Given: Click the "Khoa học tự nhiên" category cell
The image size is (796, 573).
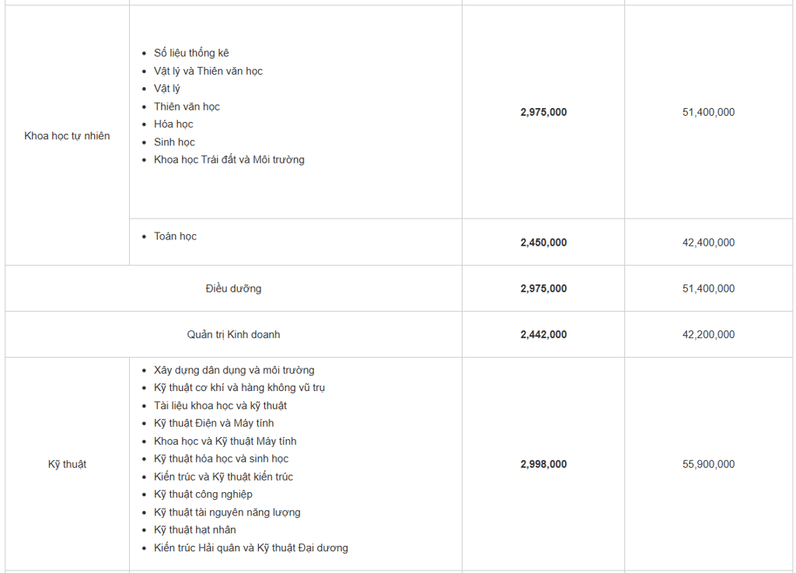Looking at the screenshot, I should click(x=67, y=136).
